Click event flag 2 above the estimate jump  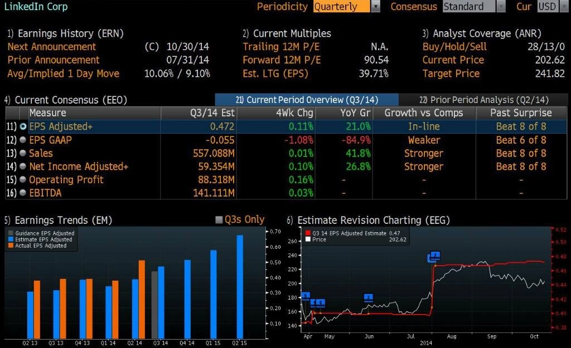[x=435, y=255]
